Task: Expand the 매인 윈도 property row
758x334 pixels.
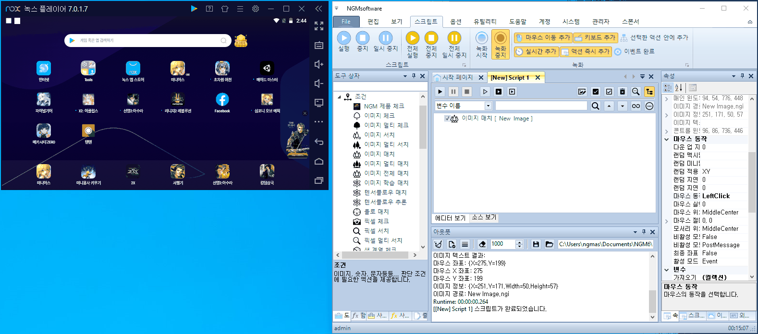Action: point(667,98)
